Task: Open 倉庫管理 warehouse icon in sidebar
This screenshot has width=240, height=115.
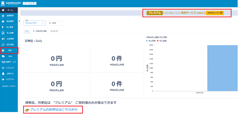Action: coord(3,16)
